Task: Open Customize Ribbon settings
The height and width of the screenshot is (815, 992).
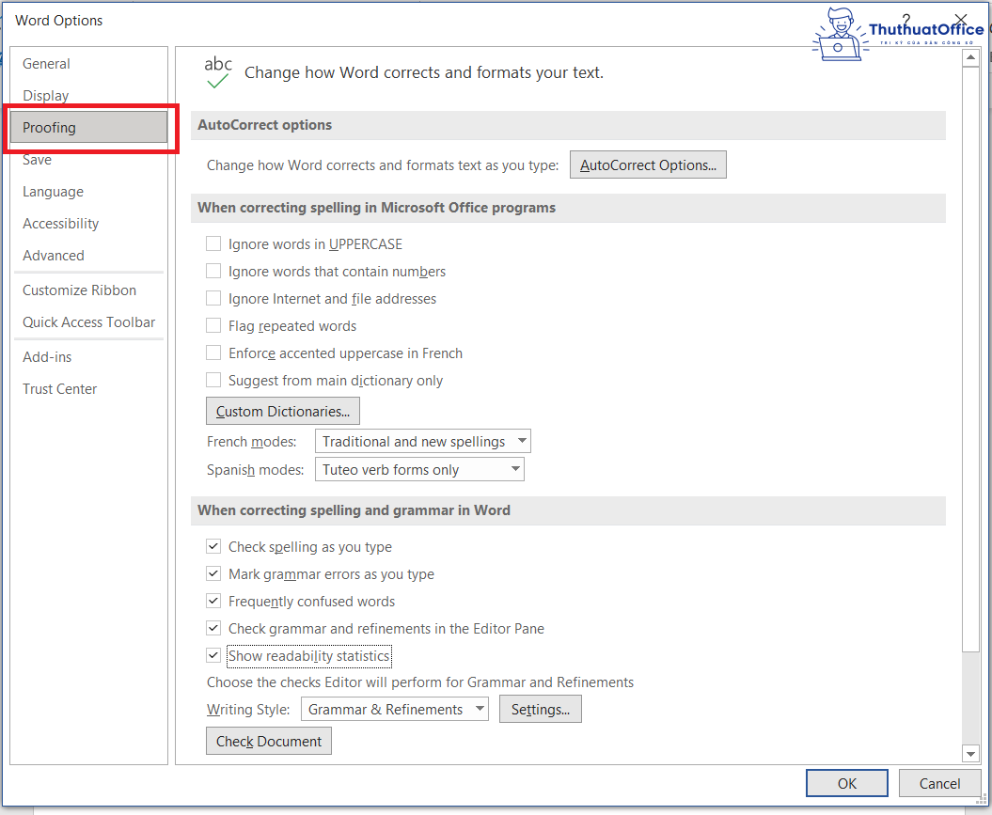Action: coord(79,290)
